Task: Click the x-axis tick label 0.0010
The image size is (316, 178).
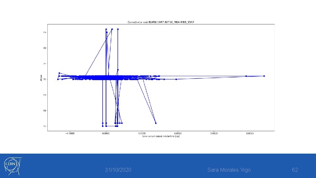Action: point(178,133)
